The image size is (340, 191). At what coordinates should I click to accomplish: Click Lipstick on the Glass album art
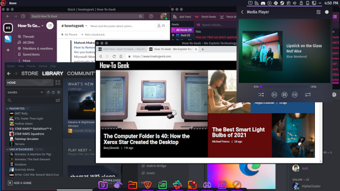click(x=262, y=51)
